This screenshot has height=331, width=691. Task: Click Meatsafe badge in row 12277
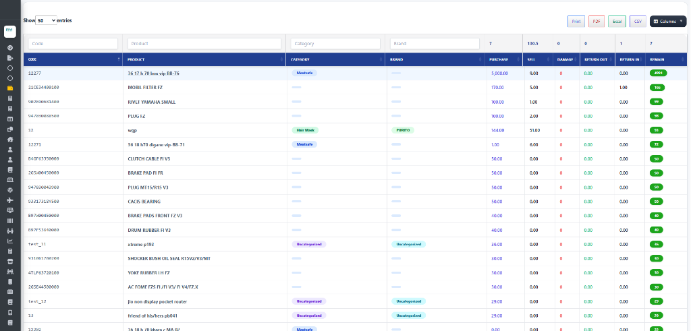pyautogui.click(x=304, y=73)
